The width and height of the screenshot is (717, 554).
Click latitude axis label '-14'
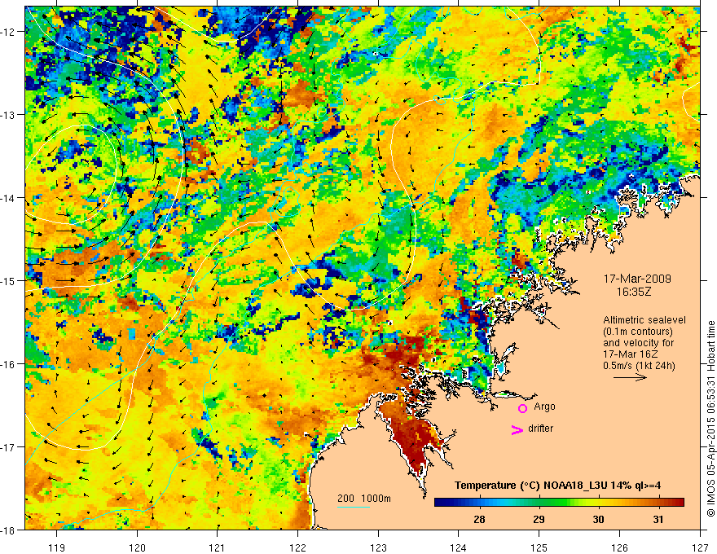pyautogui.click(x=8, y=198)
